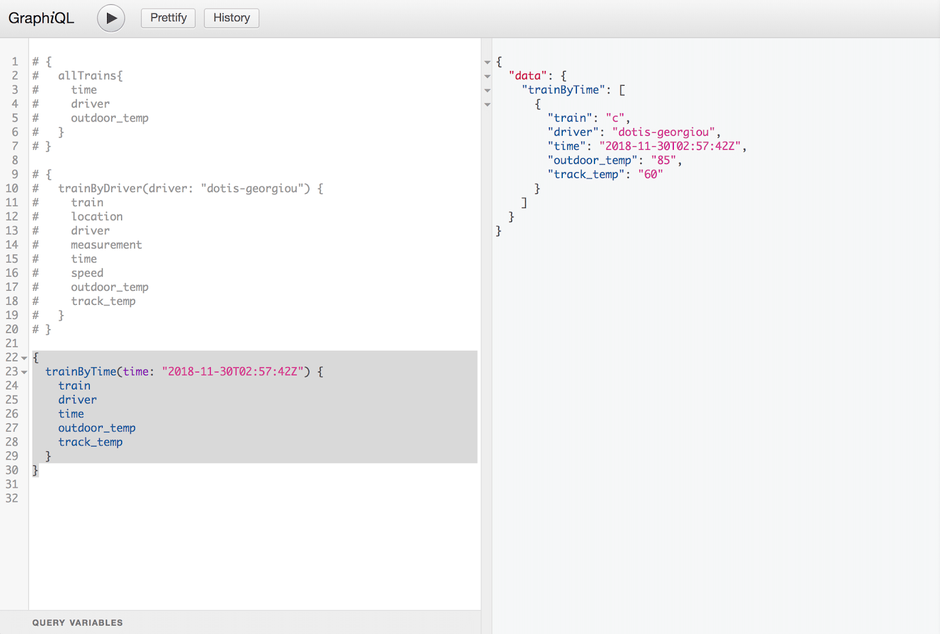Click the Prettify button
Viewport: 940px width, 634px height.
tap(168, 18)
